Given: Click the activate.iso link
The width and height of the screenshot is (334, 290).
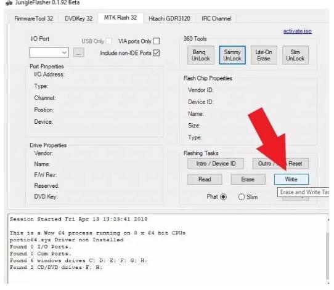Looking at the screenshot, I should click(298, 31).
